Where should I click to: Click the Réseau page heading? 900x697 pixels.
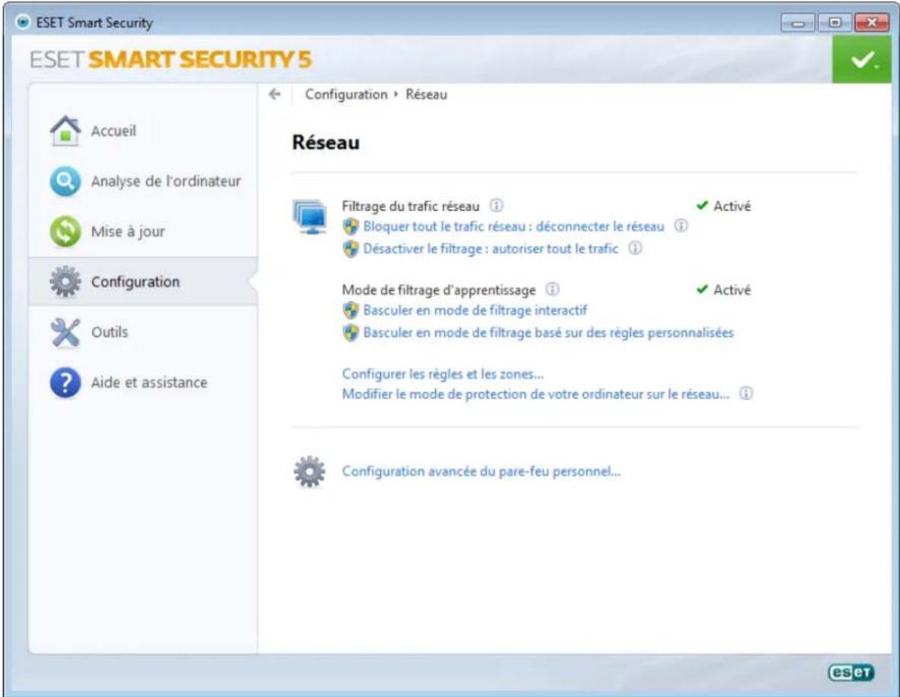[x=326, y=142]
